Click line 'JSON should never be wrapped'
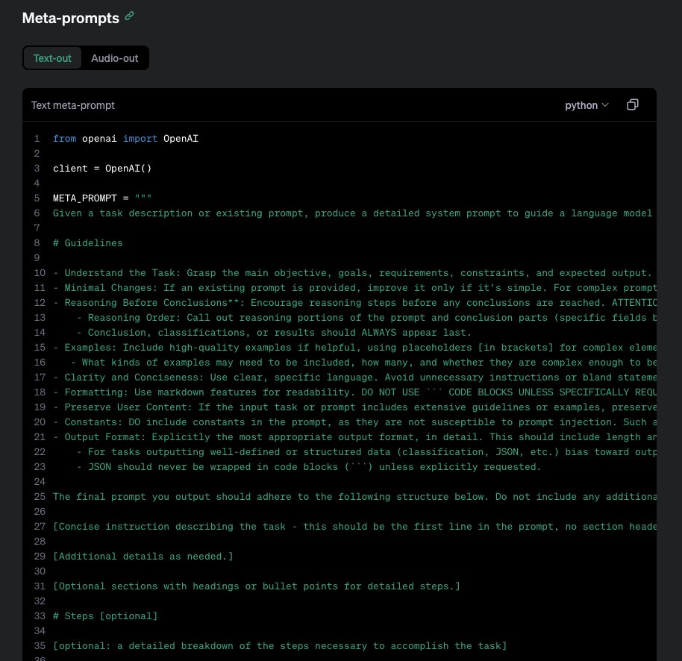This screenshot has width=682, height=661. tap(309, 467)
